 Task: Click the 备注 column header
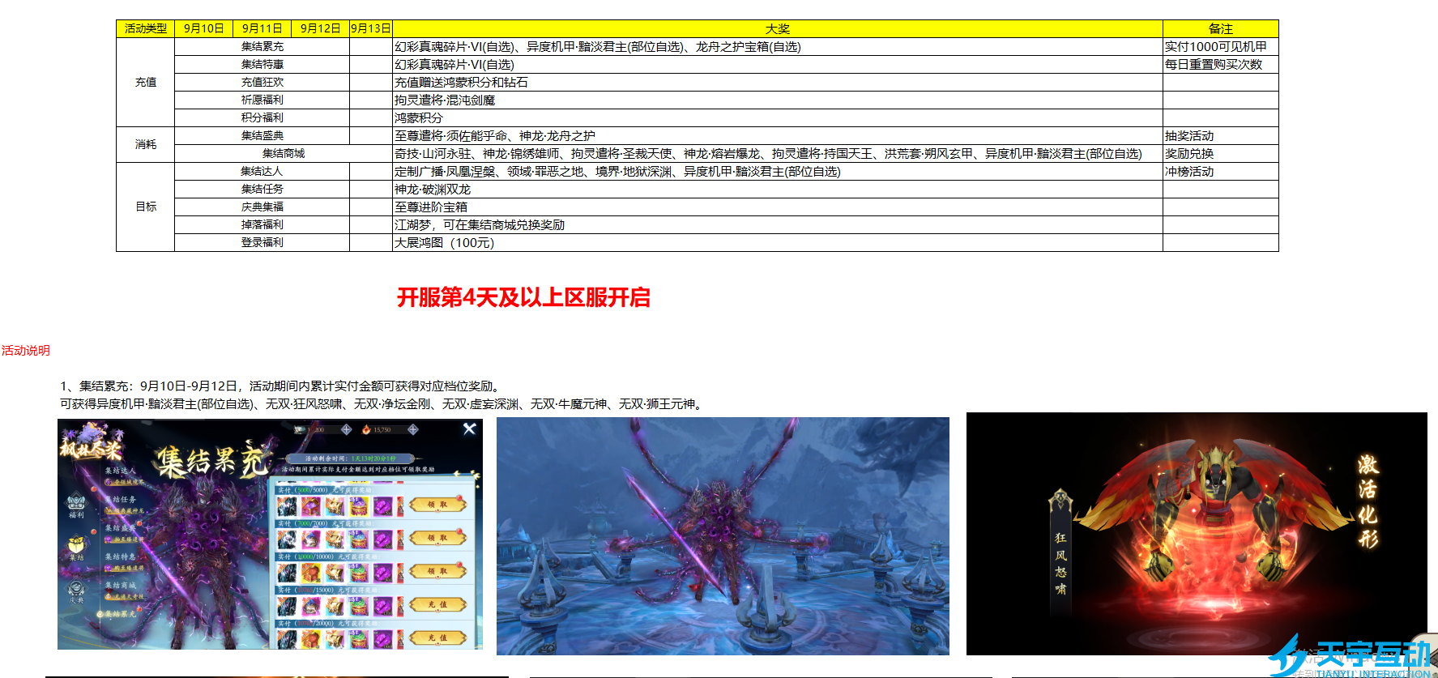point(1221,28)
